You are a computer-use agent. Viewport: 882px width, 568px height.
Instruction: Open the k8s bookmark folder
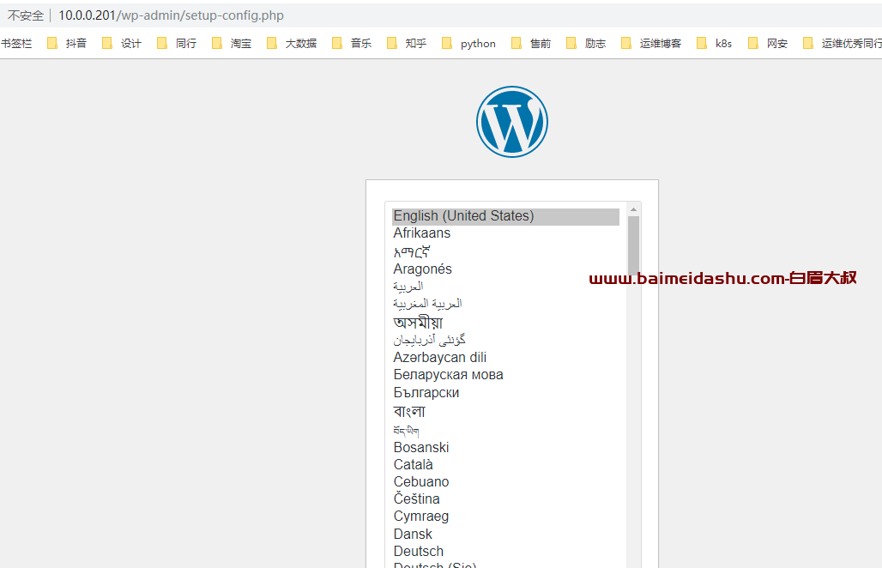tap(714, 43)
